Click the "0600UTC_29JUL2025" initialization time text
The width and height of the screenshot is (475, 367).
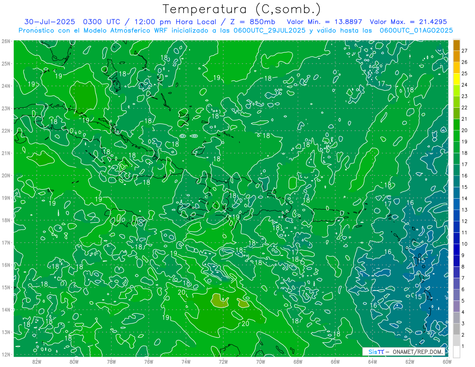coord(270,30)
